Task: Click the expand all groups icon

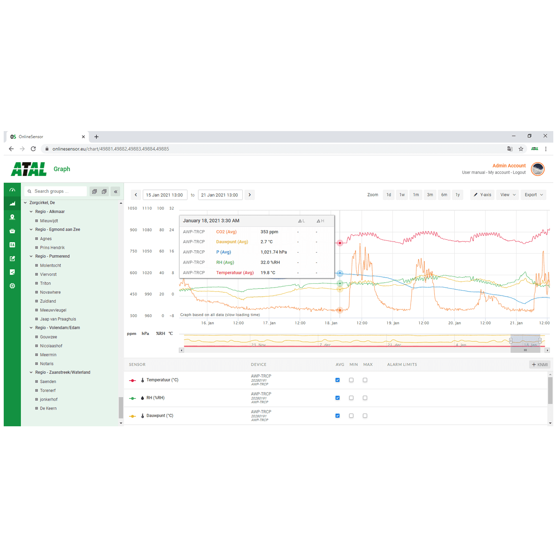Action: 95,192
